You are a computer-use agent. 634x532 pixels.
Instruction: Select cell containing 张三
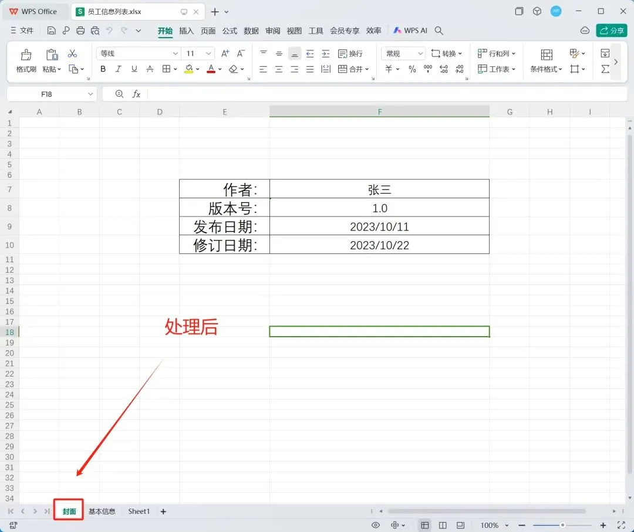tap(379, 189)
